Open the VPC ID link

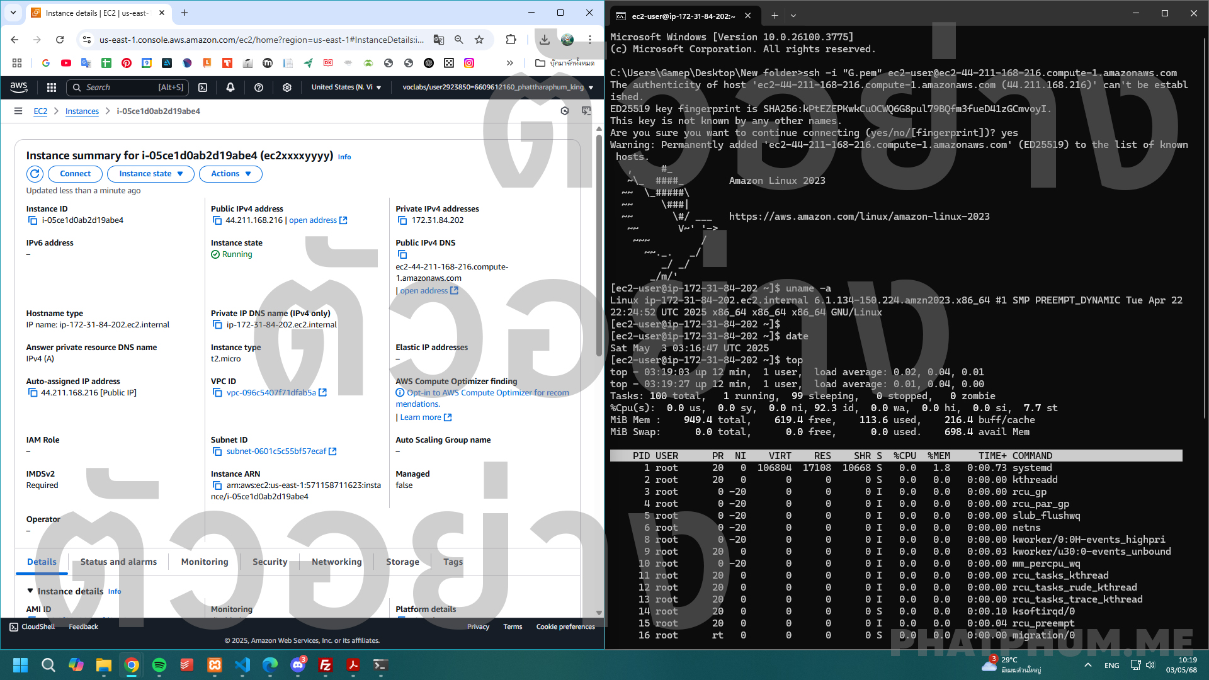pyautogui.click(x=271, y=392)
